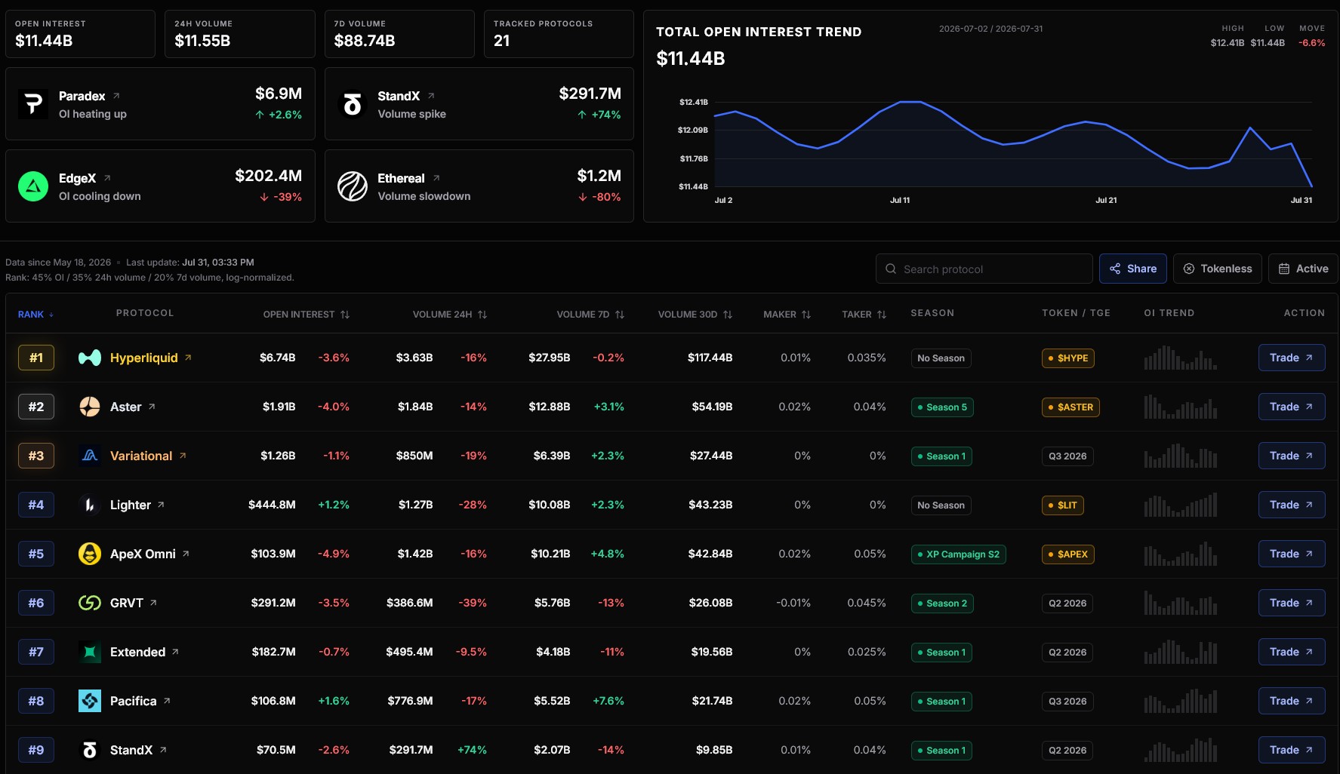Click the Extended logo icon in table
Screen dimensions: 1340x774
[90, 652]
